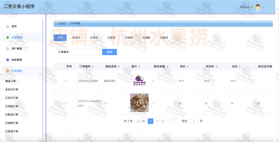This screenshot has height=142, width=279.
Task: Sort by 购买数量 column arrows
Action: tap(167, 66)
